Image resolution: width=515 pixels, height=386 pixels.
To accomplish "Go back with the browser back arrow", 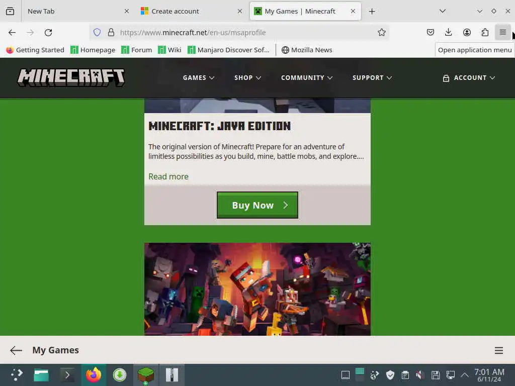I will click(12, 33).
